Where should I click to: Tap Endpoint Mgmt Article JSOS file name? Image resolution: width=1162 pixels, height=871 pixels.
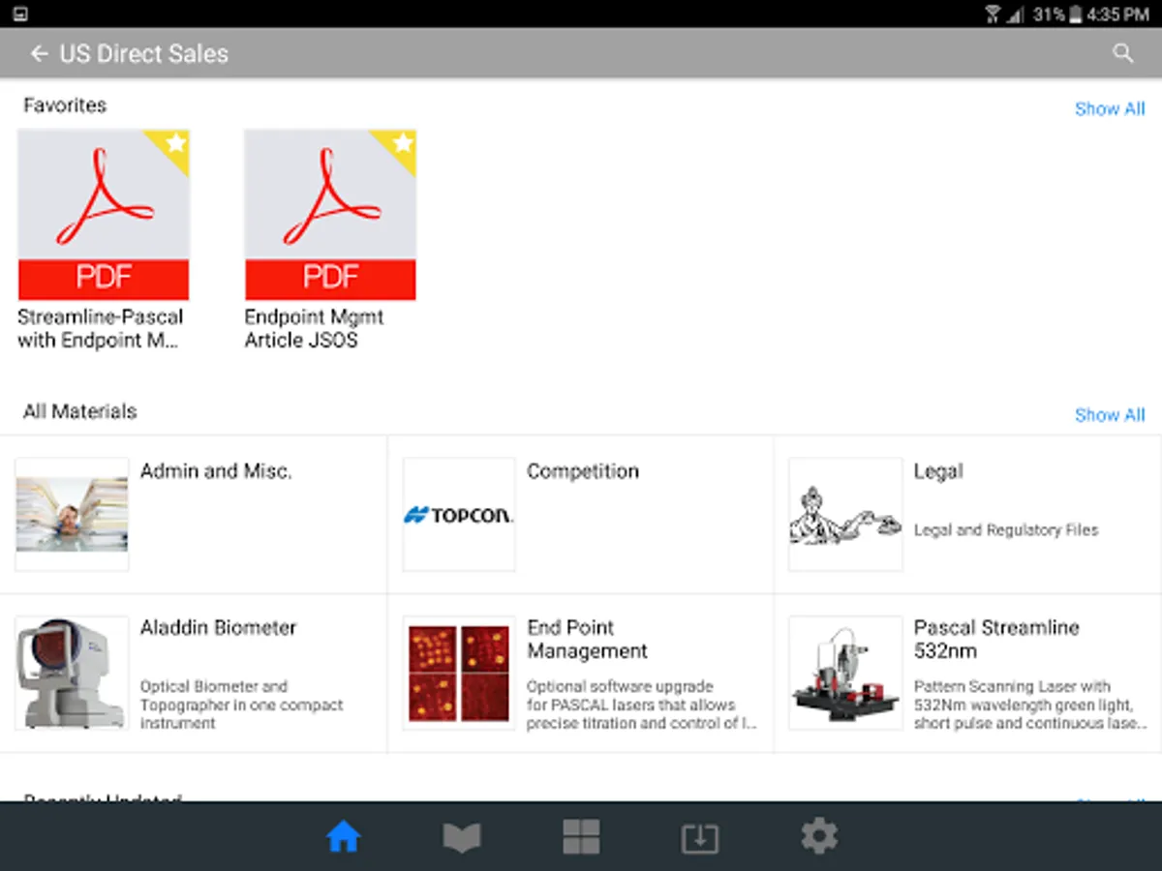(x=314, y=328)
